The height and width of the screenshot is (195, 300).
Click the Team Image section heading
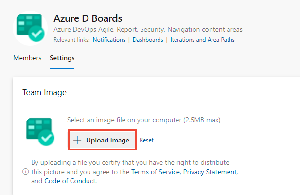click(44, 92)
